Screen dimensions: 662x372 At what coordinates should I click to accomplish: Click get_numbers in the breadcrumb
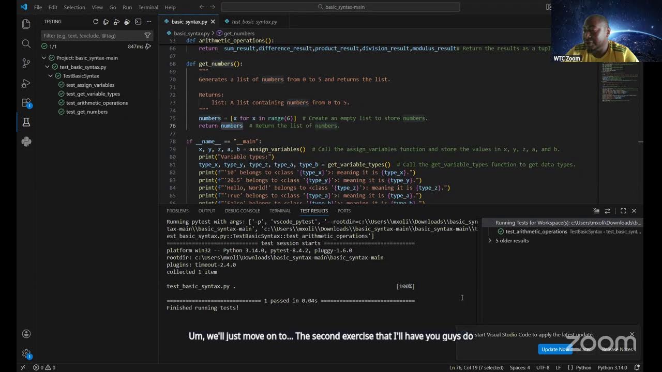(x=239, y=33)
